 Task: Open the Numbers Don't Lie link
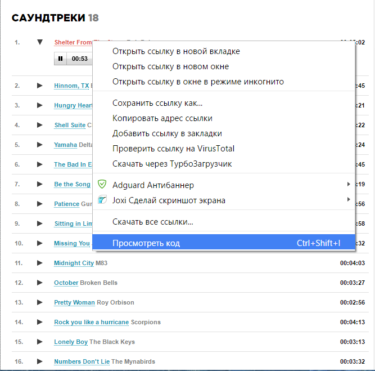pyautogui.click(x=82, y=361)
